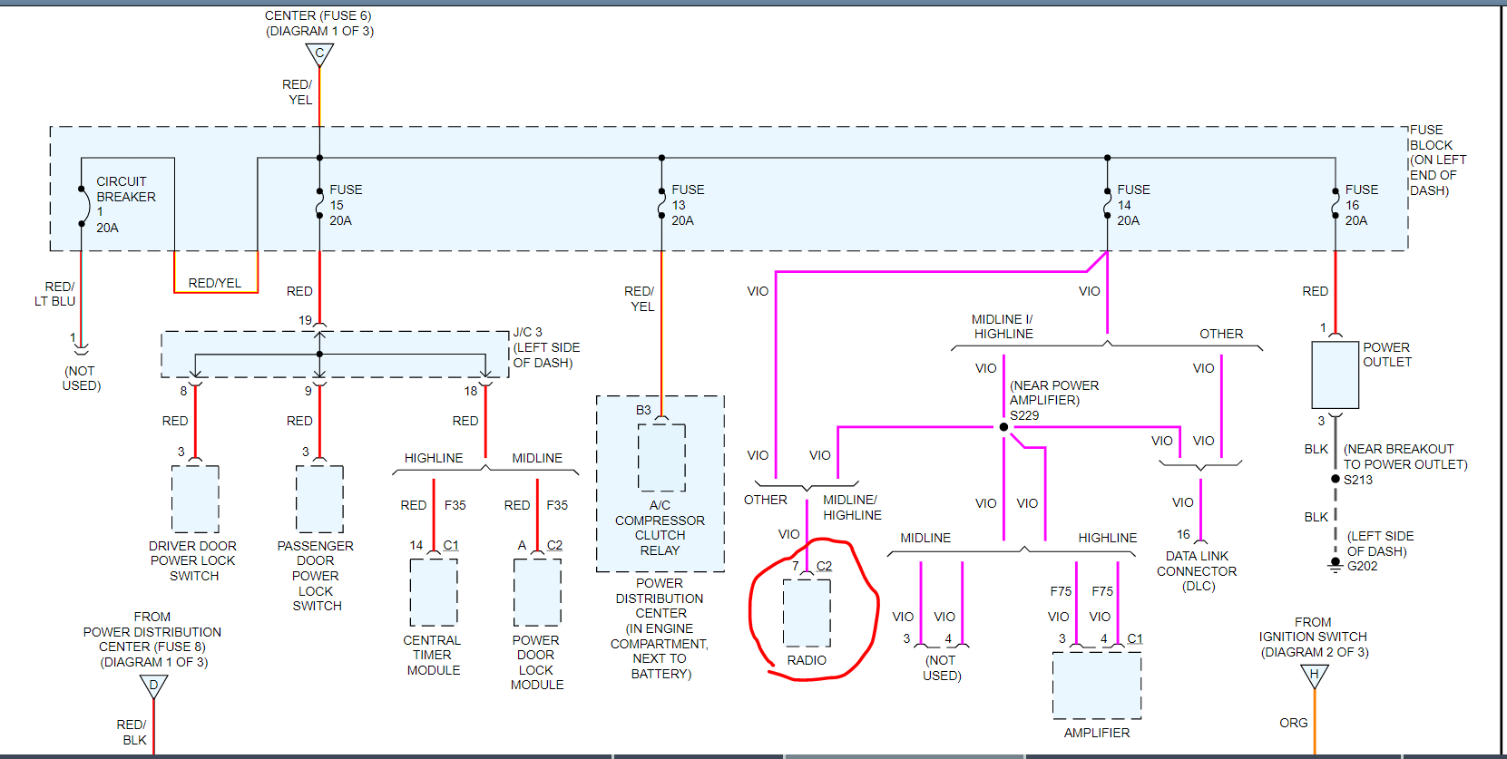Open the C1 connector link above Amplifier
The image size is (1507, 759).
(1135, 638)
